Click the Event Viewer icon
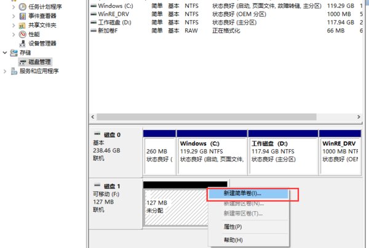The image size is (369, 248). pyautogui.click(x=22, y=16)
